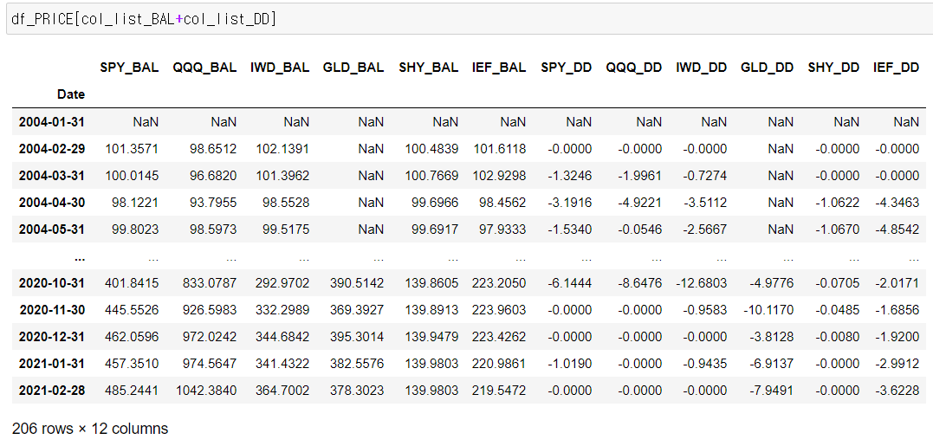Click the 2020-12-31 row index
The width and height of the screenshot is (933, 446).
[52, 337]
